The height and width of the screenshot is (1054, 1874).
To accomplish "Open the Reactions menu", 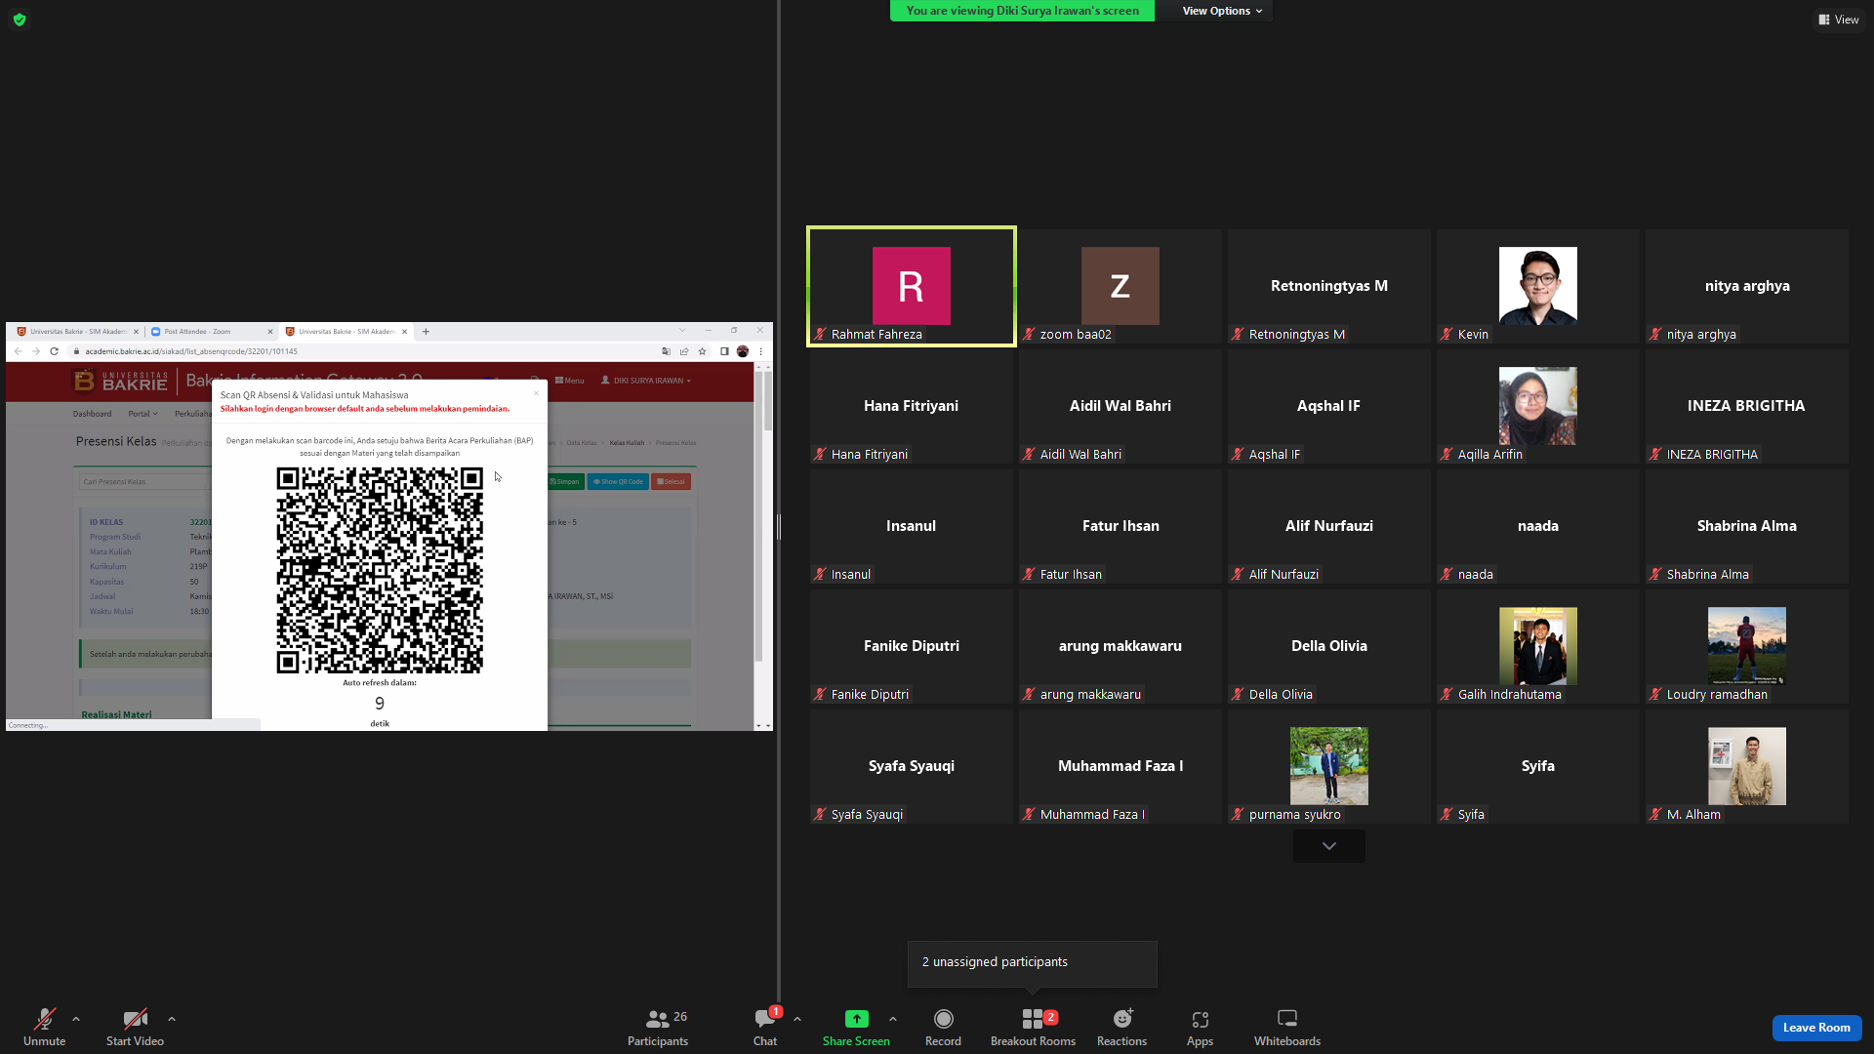I will coord(1121,1027).
